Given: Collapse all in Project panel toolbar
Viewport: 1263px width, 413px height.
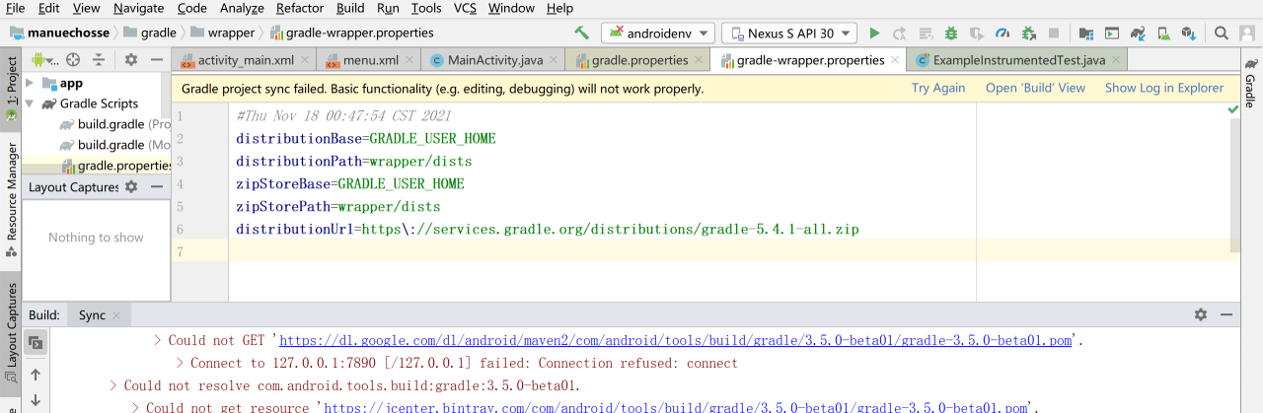Looking at the screenshot, I should [99, 60].
